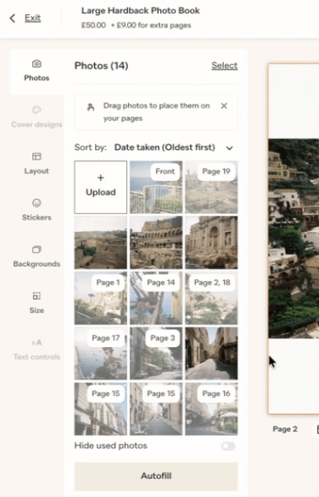
Task: Open the Cover designs palette icon
Action: (36, 110)
